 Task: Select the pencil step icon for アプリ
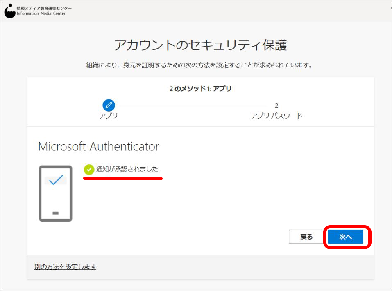click(x=109, y=105)
